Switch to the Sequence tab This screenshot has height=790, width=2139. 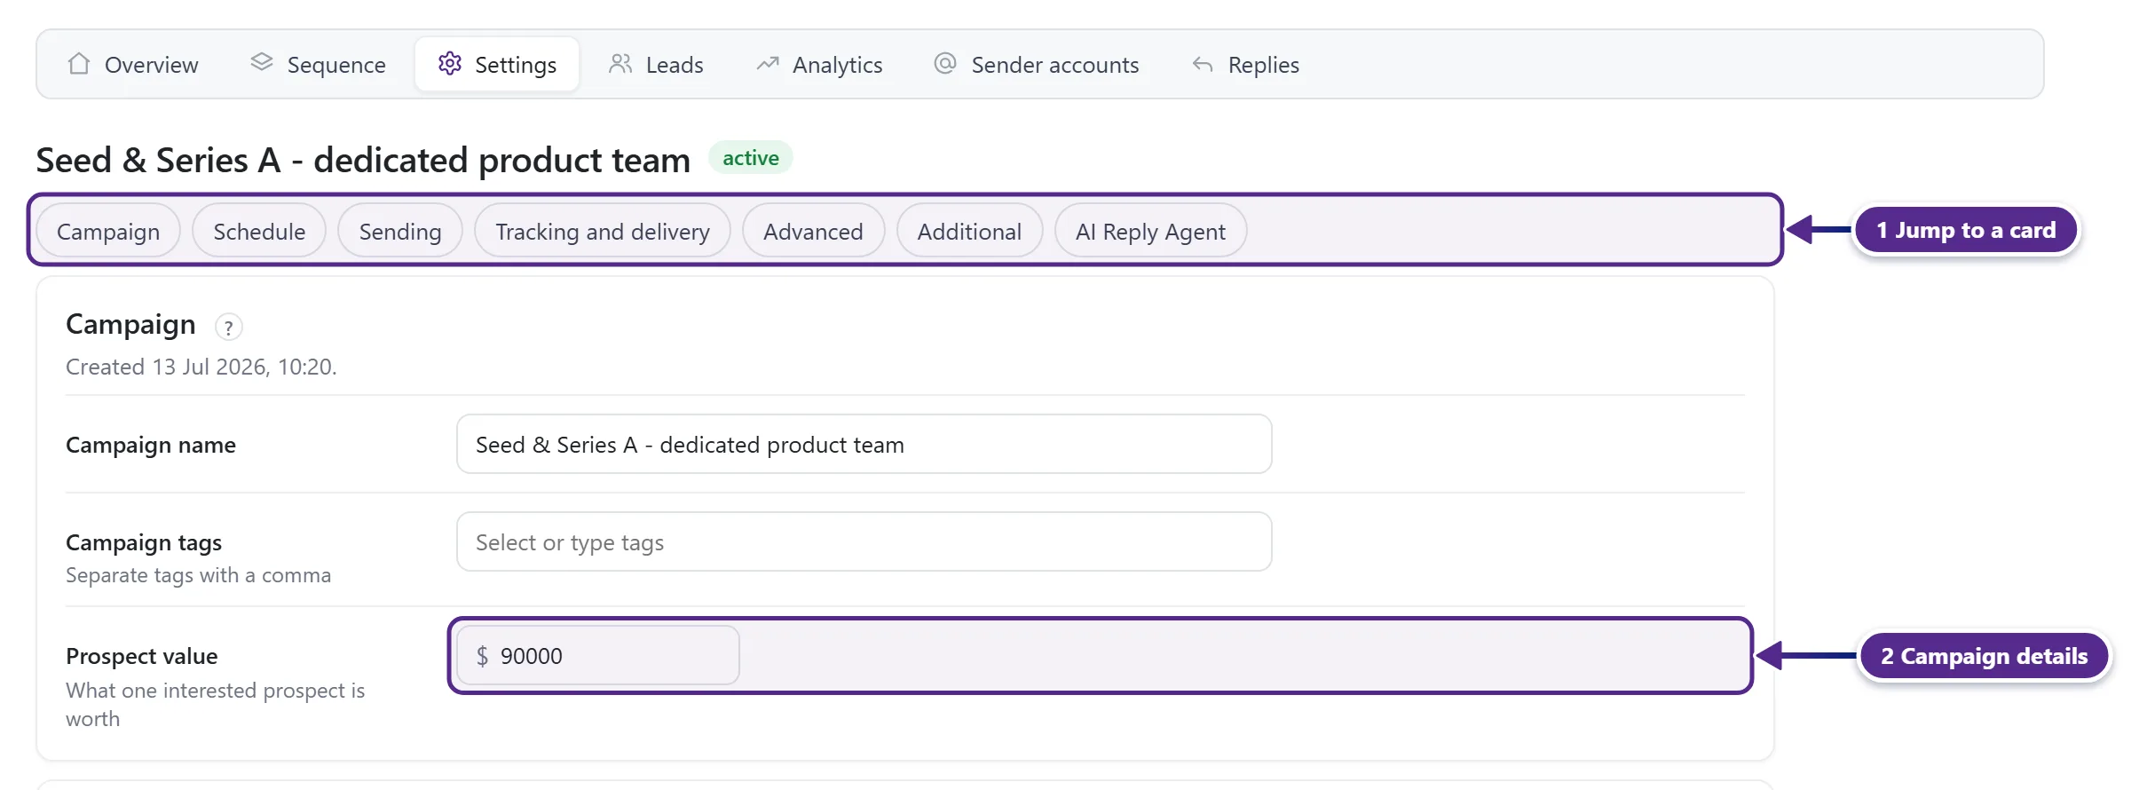(318, 64)
